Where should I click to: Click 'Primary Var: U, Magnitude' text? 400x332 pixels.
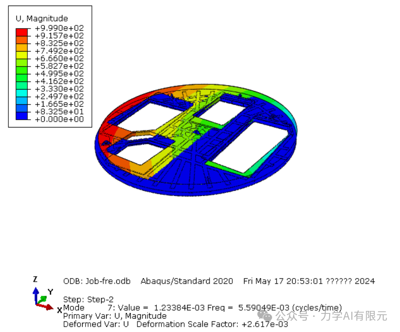115,316
